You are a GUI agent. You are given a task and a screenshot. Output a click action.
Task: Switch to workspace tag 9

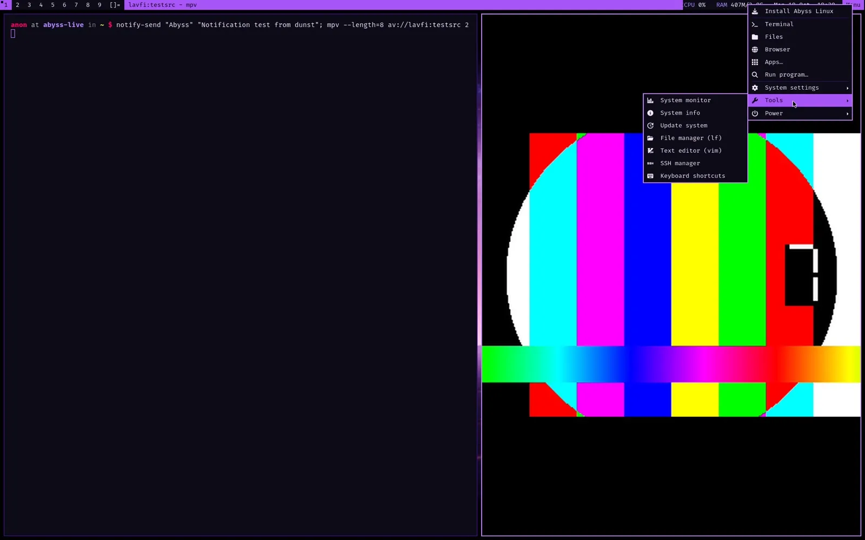click(99, 5)
